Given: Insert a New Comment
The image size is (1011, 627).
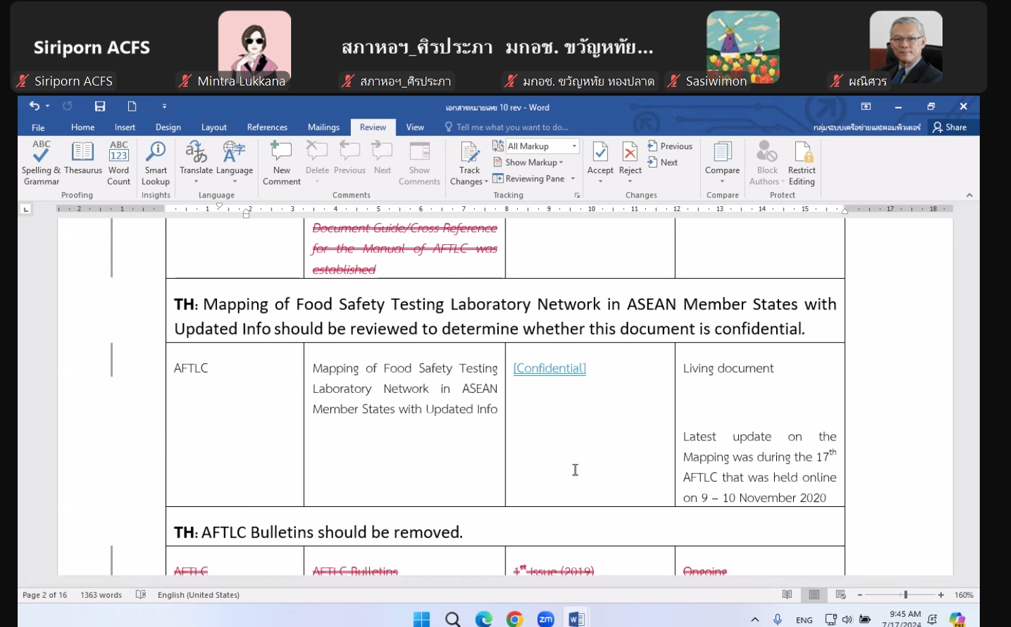Looking at the screenshot, I should click(x=282, y=161).
